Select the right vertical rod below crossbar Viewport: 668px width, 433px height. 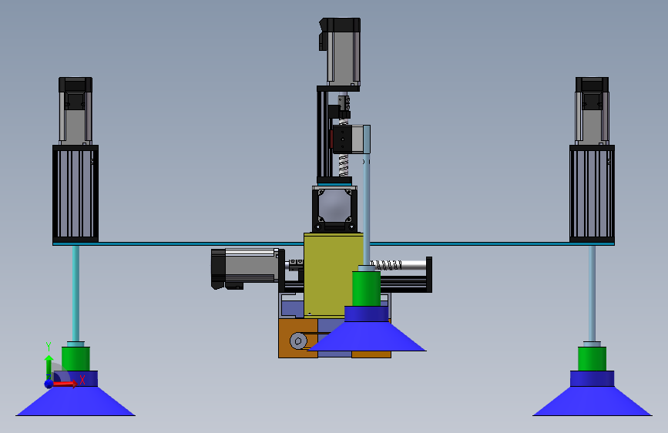tap(592, 294)
